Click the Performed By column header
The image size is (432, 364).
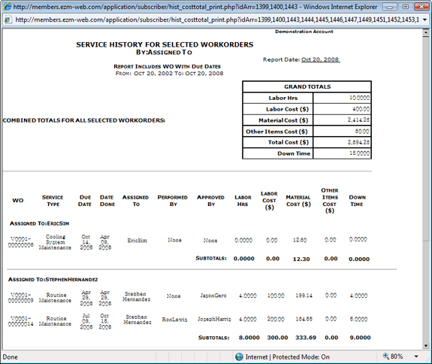[173, 201]
